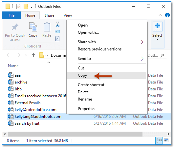Viewport: 174px width, 148px height.
Task: Click the Copy path icon in Clipboard group
Action: 57,32
